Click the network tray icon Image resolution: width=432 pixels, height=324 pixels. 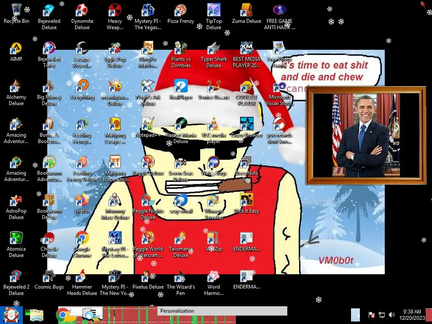(x=382, y=315)
